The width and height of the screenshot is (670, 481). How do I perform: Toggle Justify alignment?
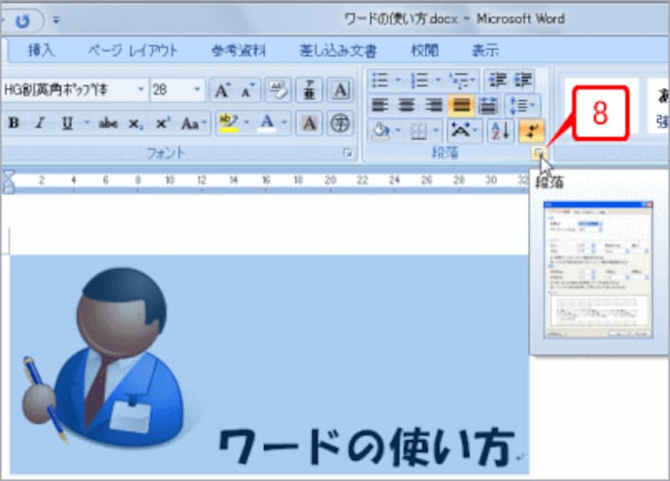[461, 105]
